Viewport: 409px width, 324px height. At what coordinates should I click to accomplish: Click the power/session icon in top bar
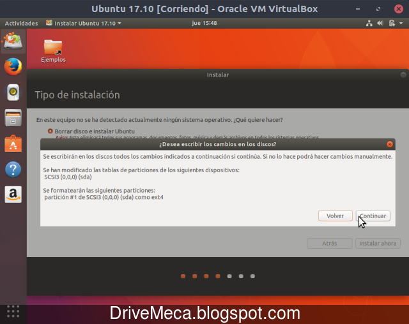pos(392,23)
